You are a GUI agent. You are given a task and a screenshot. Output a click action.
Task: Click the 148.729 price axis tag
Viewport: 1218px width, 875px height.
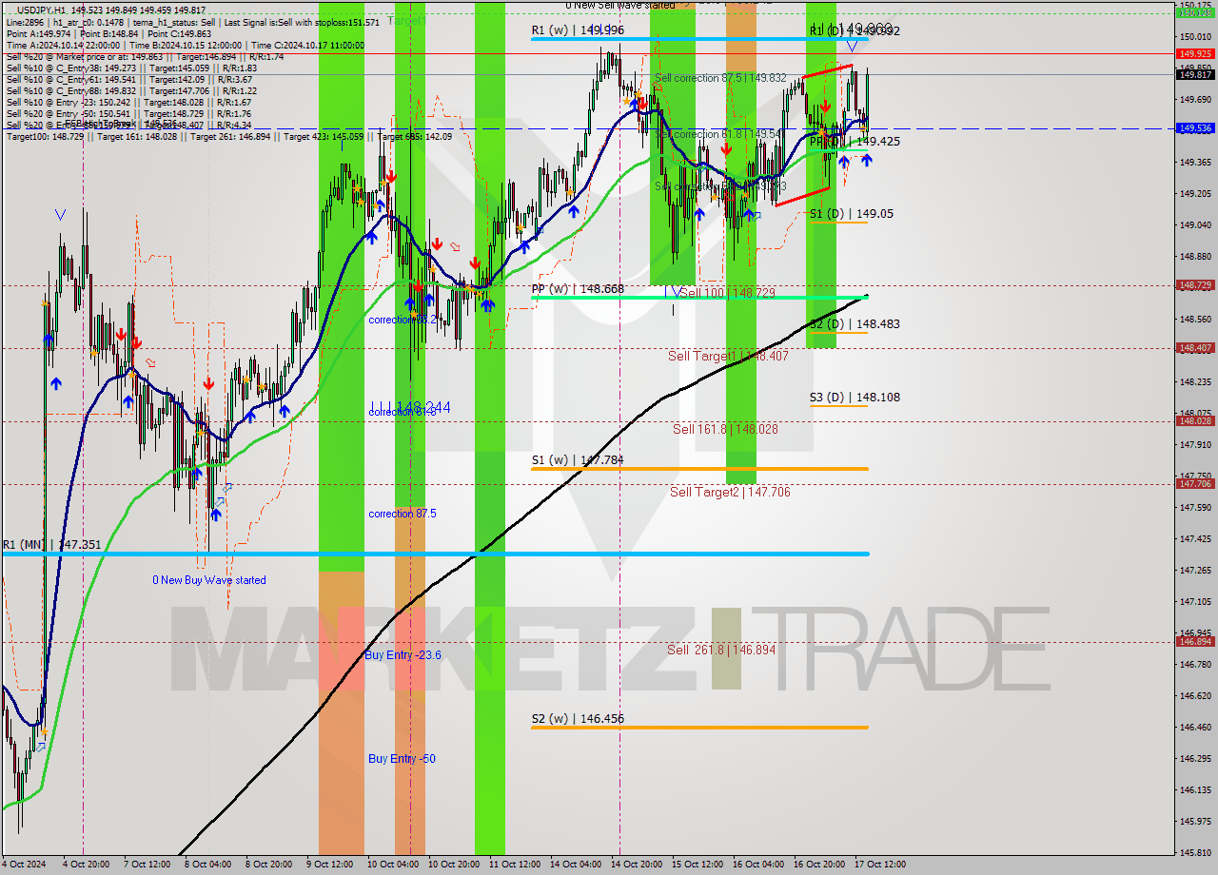point(1195,284)
